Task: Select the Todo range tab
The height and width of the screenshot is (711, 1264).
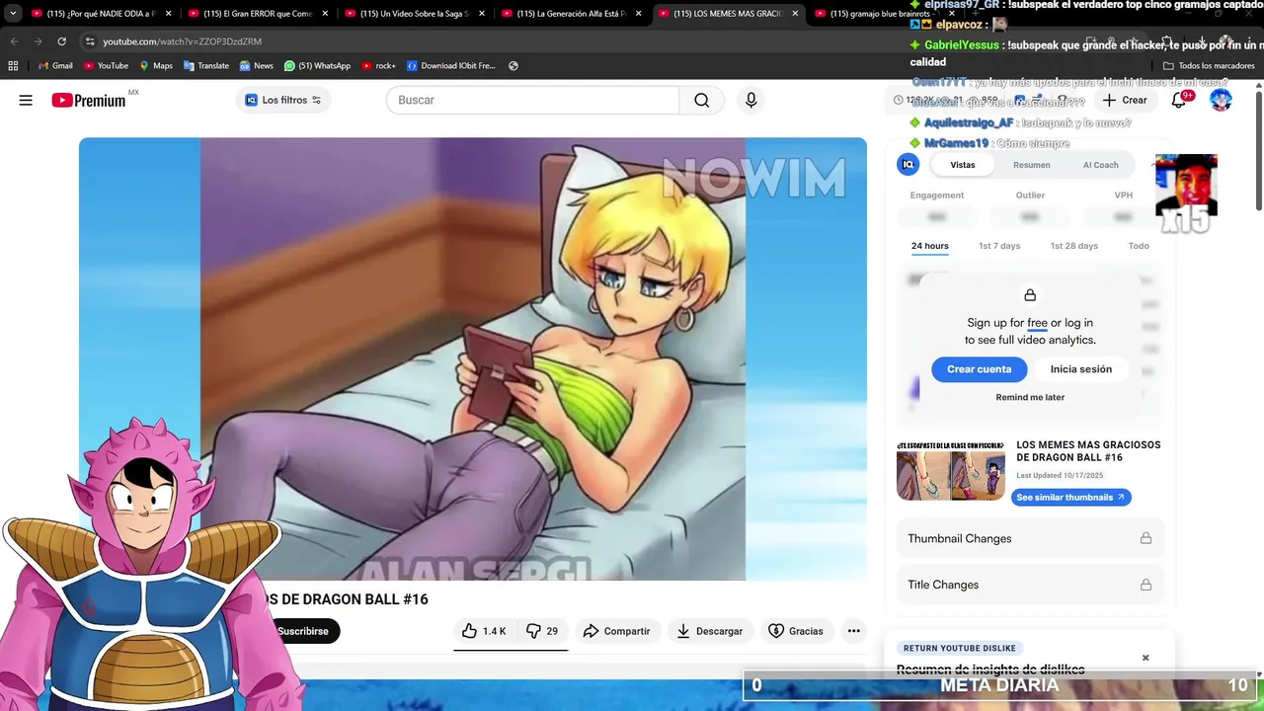Action: pyautogui.click(x=1139, y=246)
